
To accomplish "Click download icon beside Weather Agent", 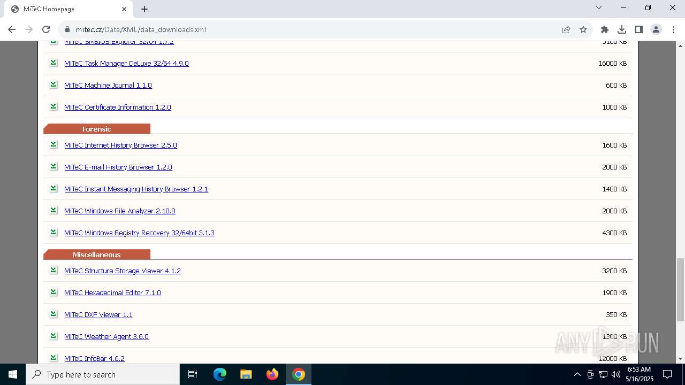I will pos(54,336).
